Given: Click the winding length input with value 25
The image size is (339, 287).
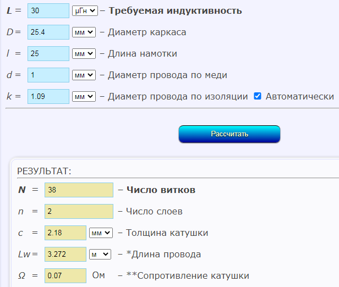Looking at the screenshot, I should 47,53.
